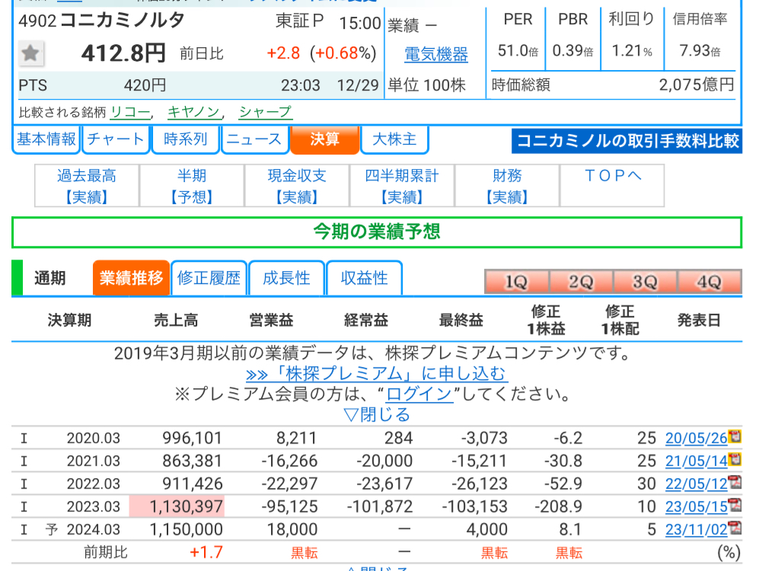
Task: Open the 20/05/26 announcement date link
Action: [x=696, y=439]
